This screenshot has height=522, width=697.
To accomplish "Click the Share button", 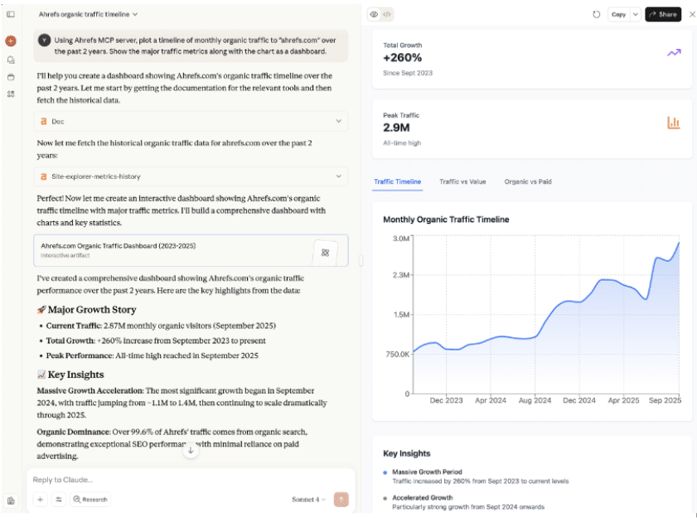I will [663, 14].
